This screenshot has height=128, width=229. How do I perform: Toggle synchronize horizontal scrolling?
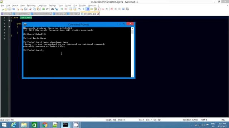[74, 9]
